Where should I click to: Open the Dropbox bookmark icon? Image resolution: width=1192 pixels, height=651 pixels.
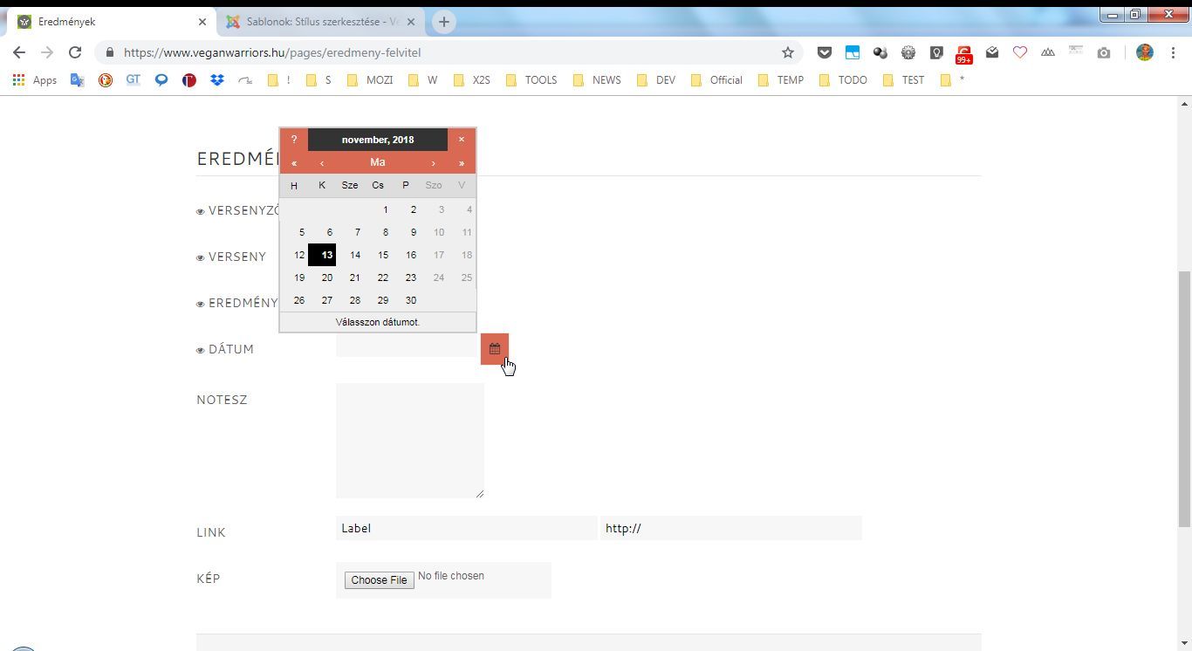[x=216, y=80]
